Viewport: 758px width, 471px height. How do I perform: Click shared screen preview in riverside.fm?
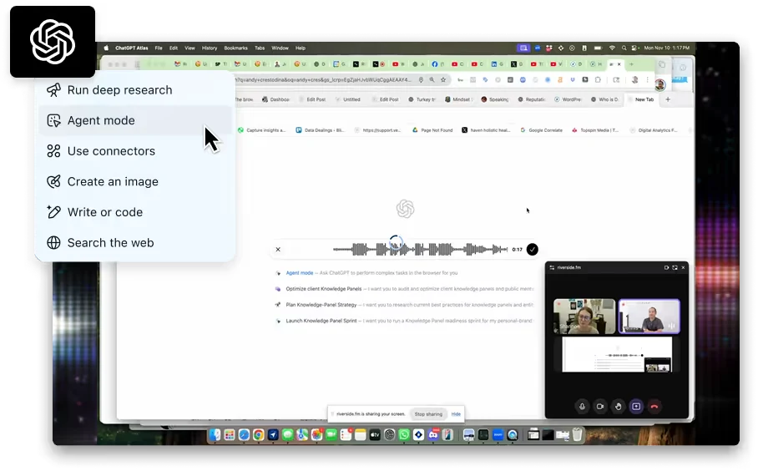(x=617, y=354)
